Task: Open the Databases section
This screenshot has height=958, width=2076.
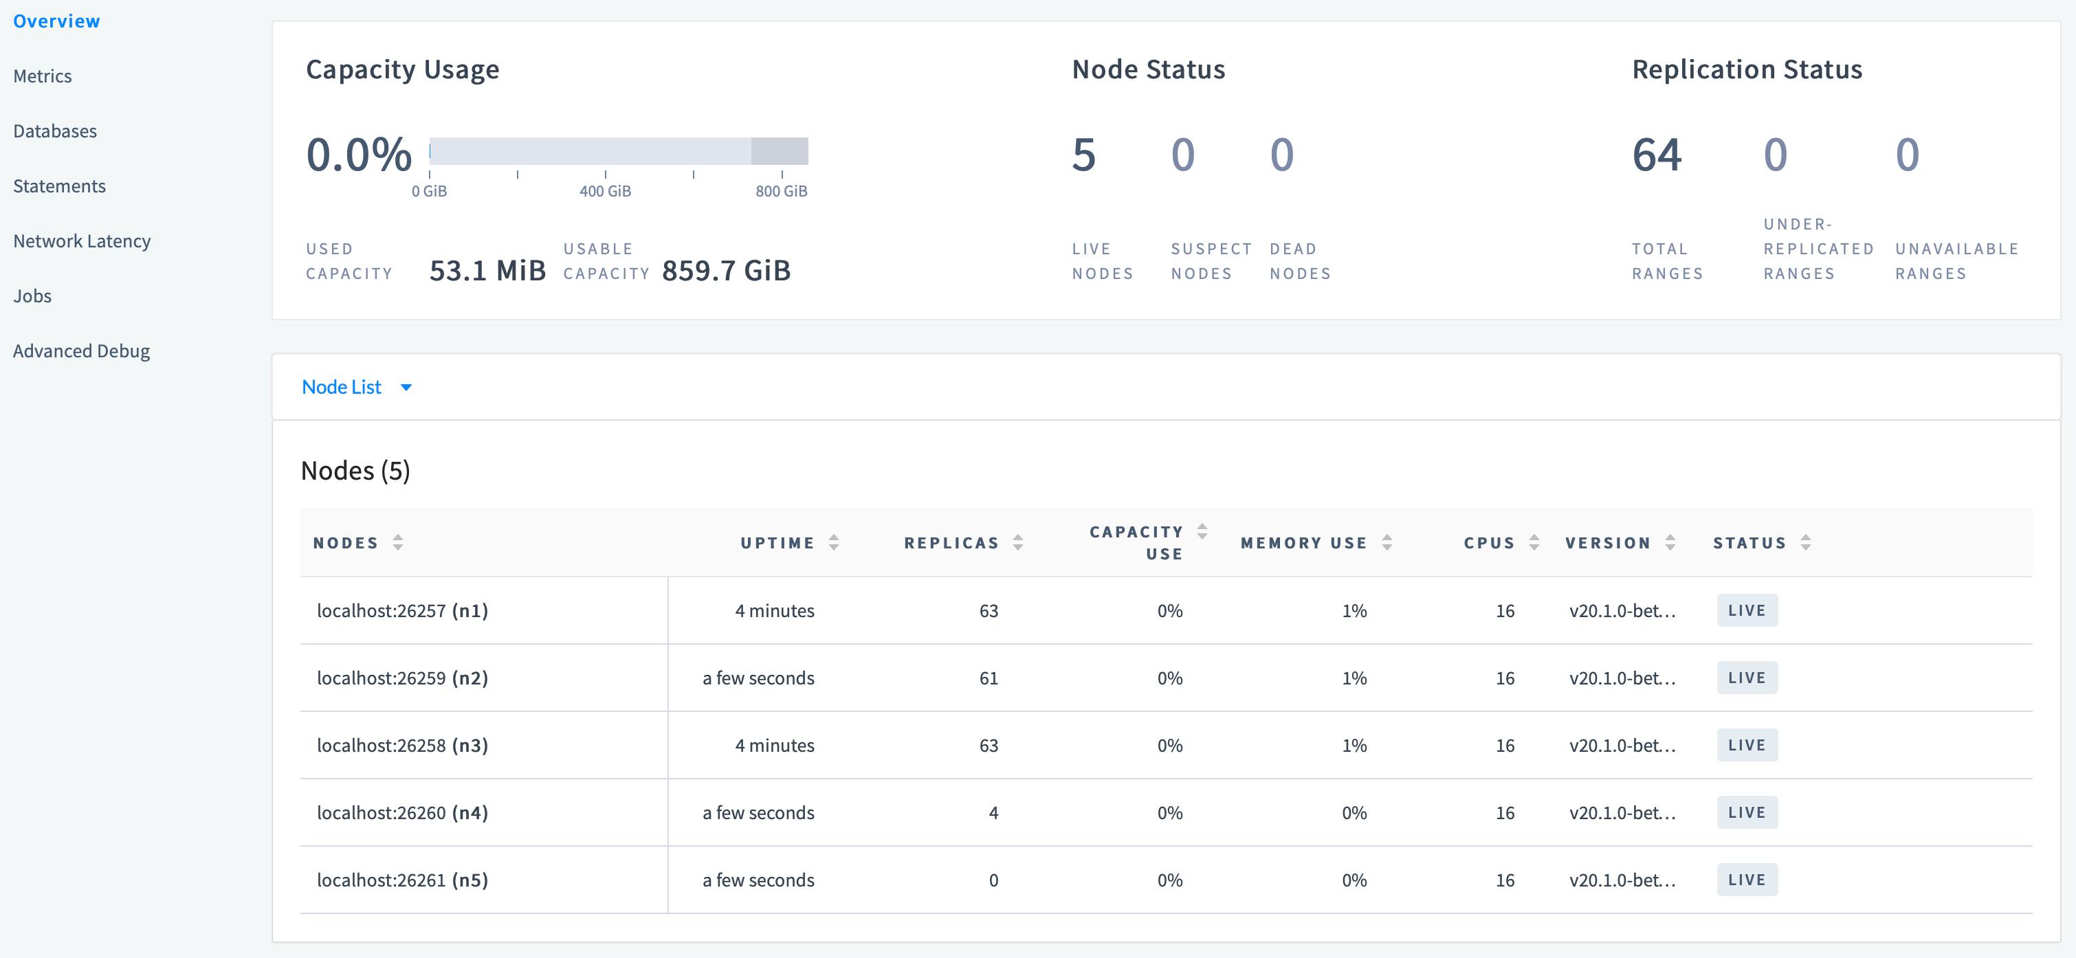Action: pyautogui.click(x=54, y=131)
